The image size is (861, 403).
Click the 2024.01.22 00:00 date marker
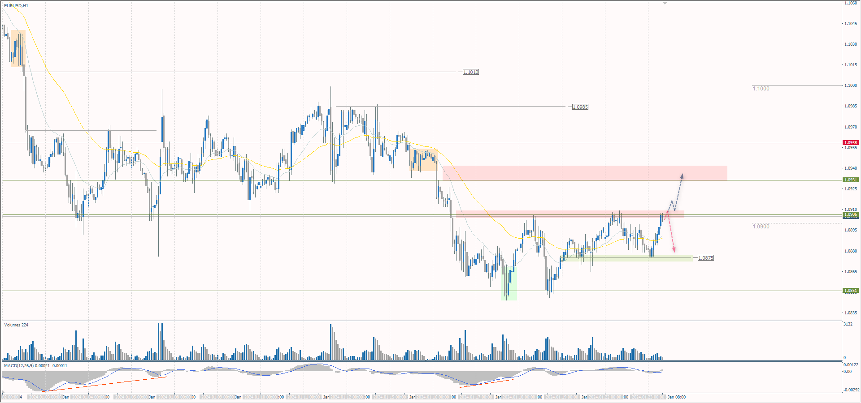click(605, 397)
